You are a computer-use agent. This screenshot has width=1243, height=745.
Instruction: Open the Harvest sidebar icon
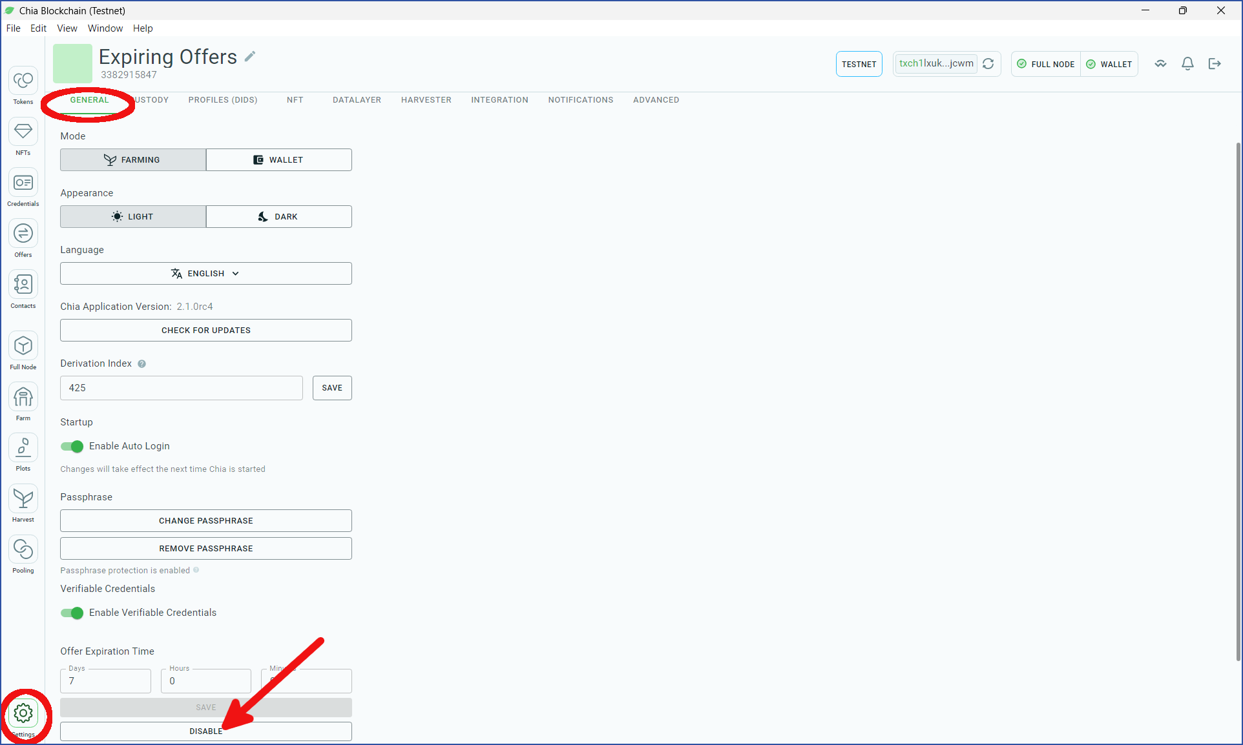point(23,498)
